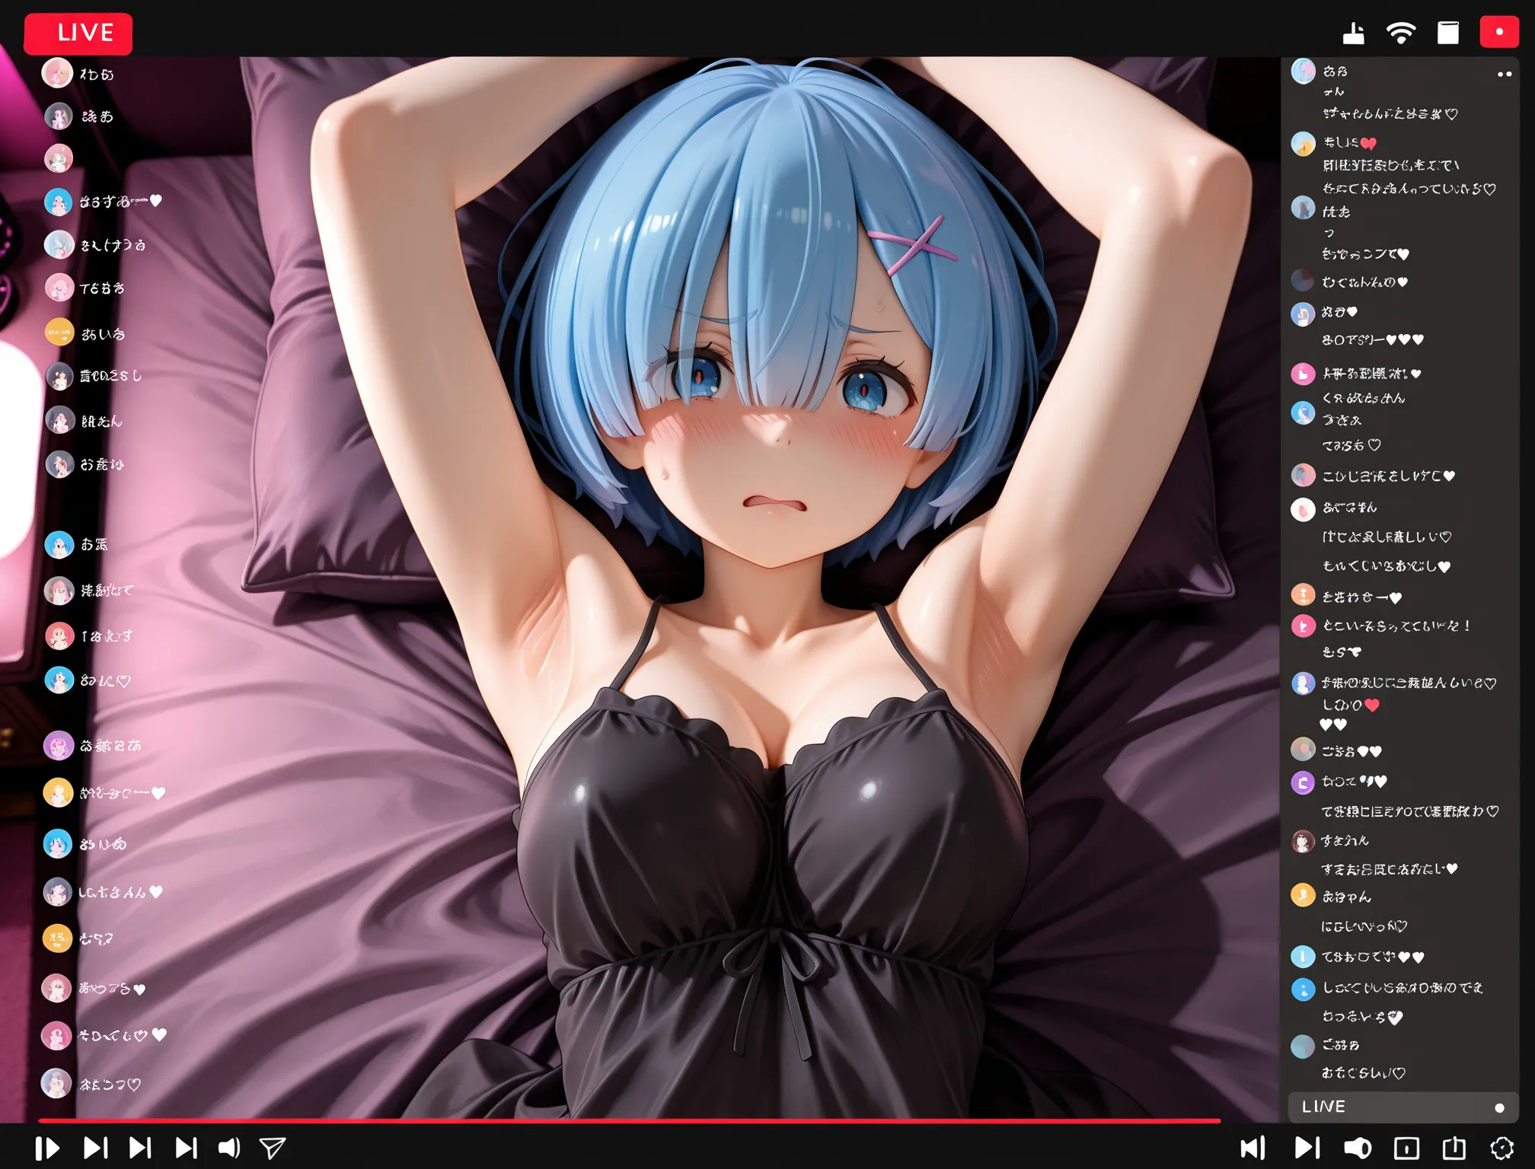This screenshot has height=1169, width=1535.
Task: Select the bottom-most avatar in the left viewer list
Action: [x=56, y=1083]
